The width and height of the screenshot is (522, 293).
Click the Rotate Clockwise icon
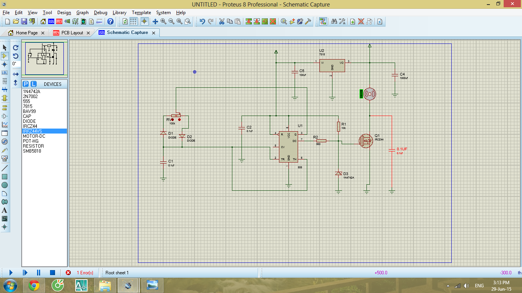click(16, 48)
